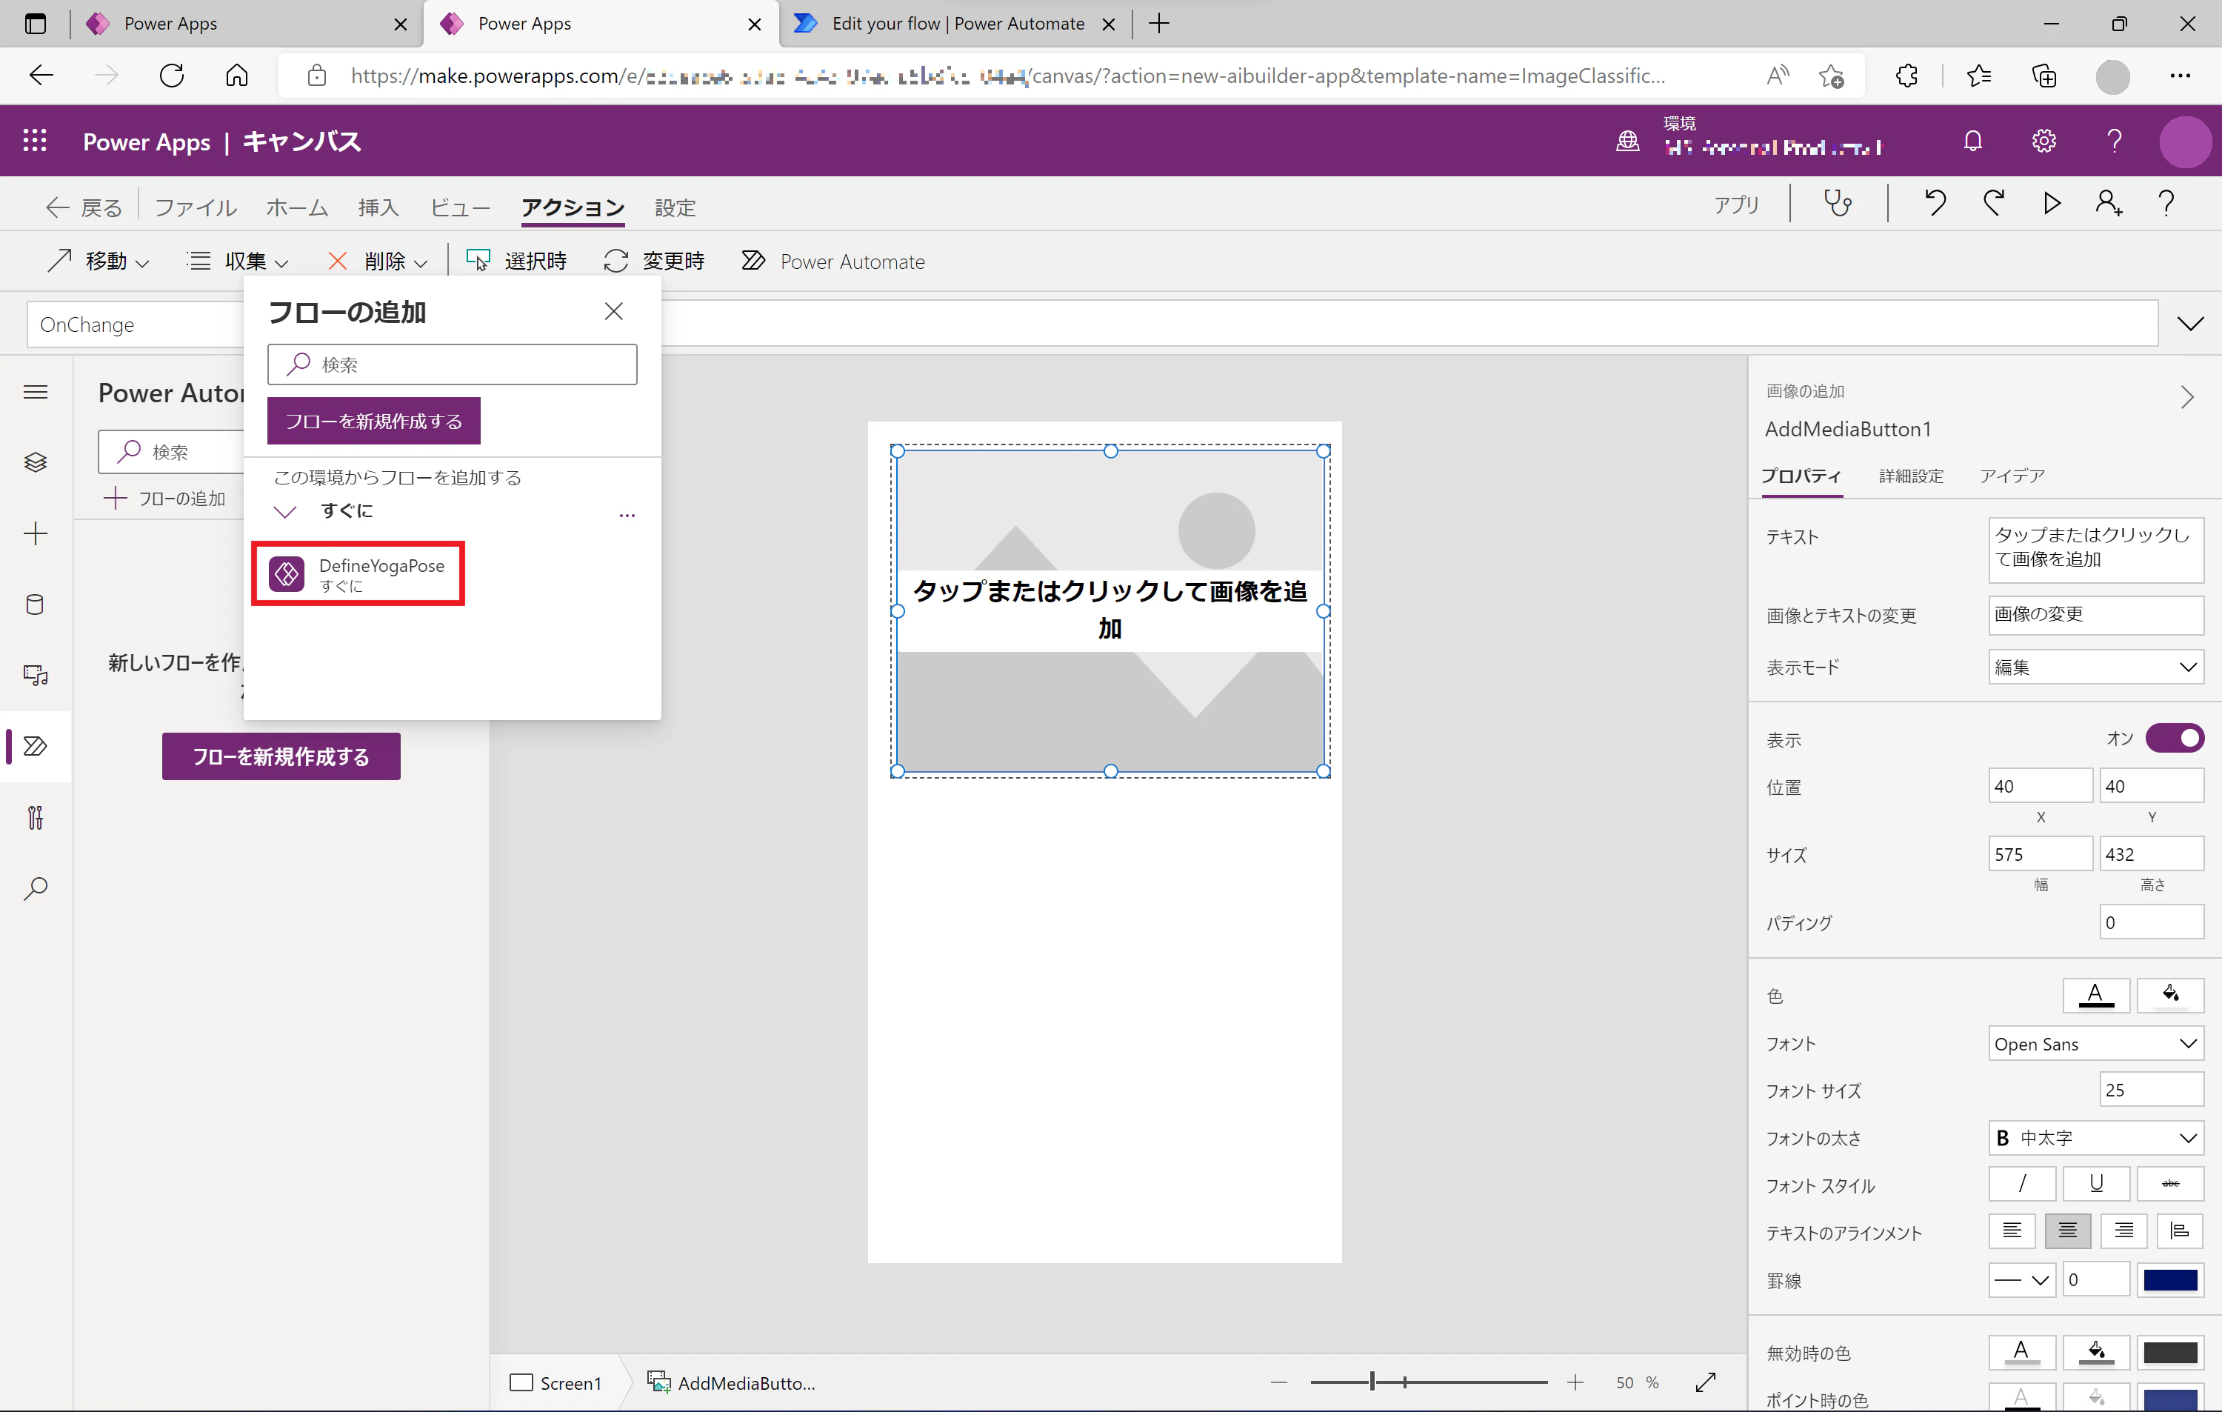
Task: Select the DefineYogaPose flow
Action: tap(358, 574)
